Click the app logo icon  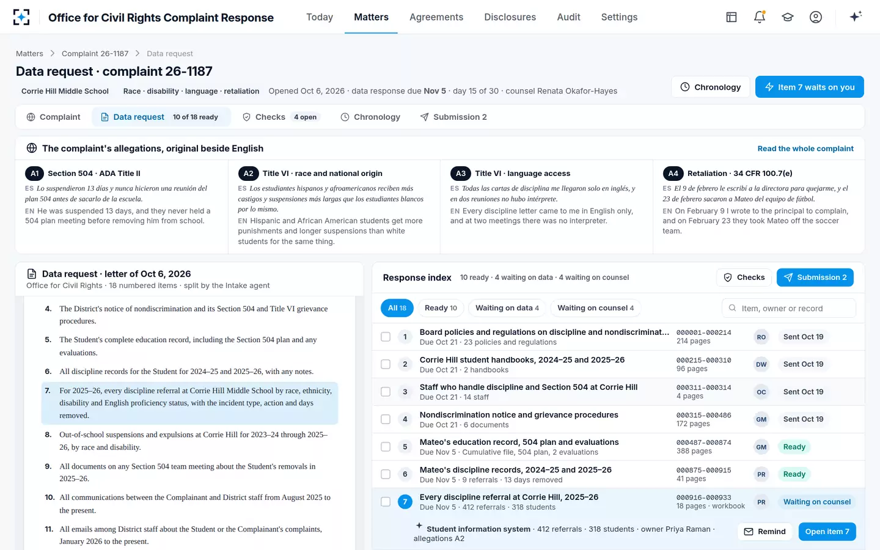[21, 17]
